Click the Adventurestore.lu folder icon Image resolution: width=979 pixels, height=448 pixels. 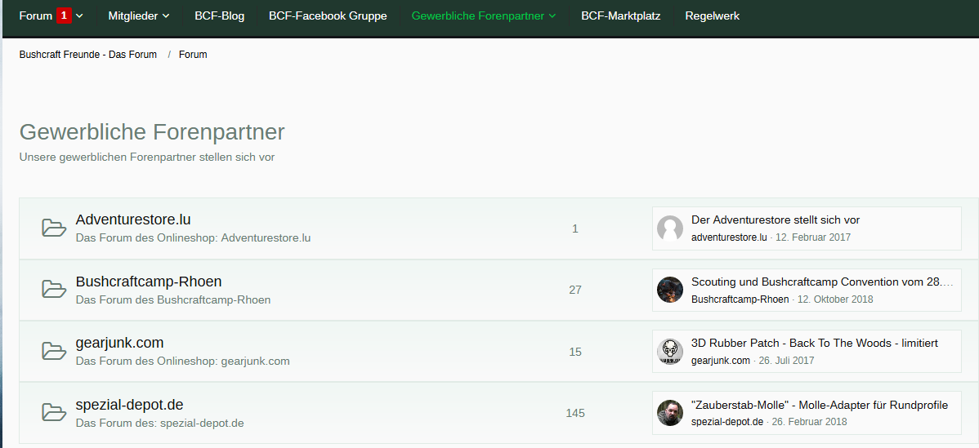[x=54, y=228]
